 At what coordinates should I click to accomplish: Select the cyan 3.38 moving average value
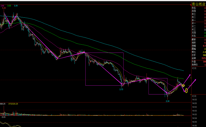coord(16,6)
